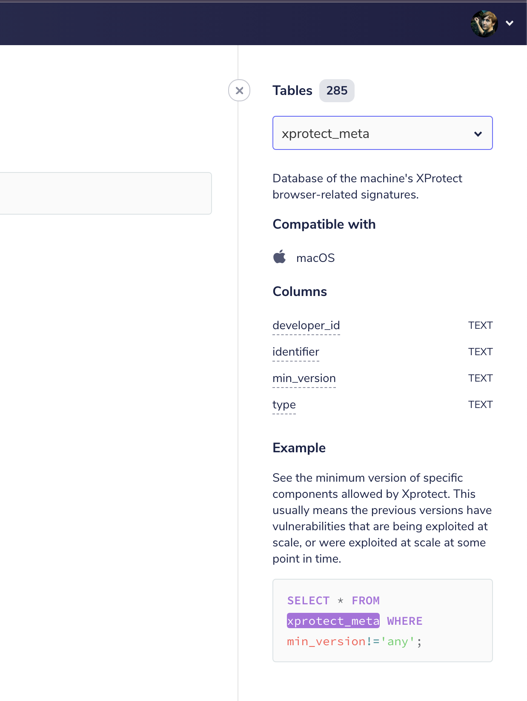Viewport: 527px width, 701px height.
Task: Click the TEXT type beside developer_id
Action: (x=480, y=325)
